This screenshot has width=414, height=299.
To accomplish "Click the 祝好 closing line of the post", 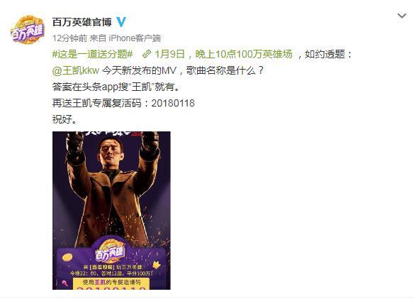I will (65, 119).
